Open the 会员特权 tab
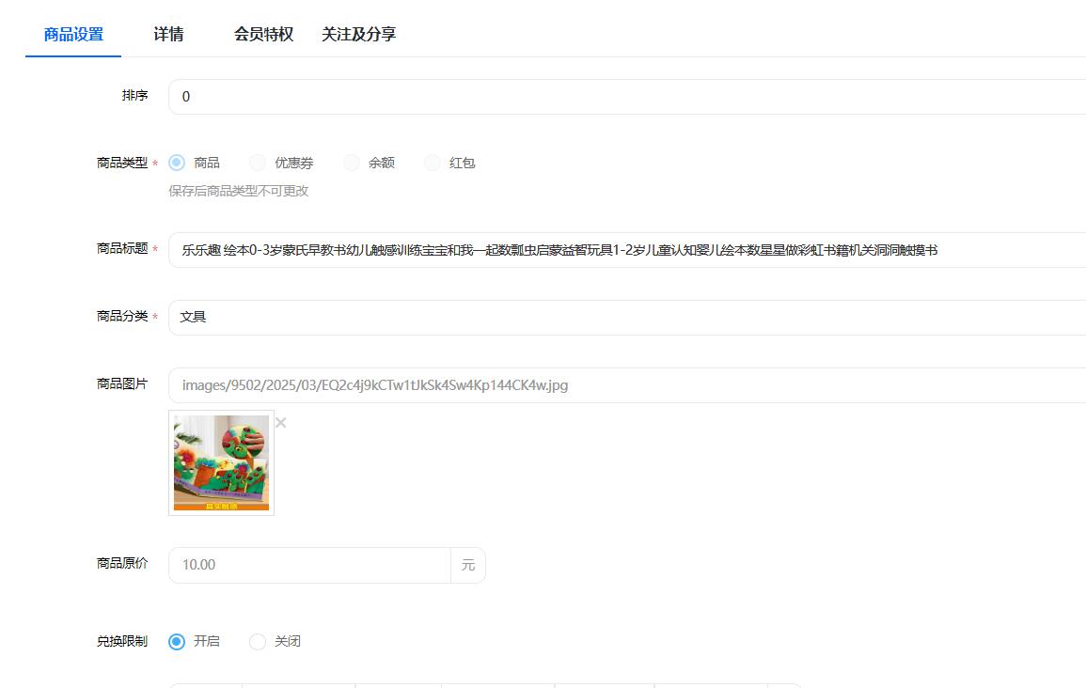Viewport: 1086px width, 688px height. click(x=264, y=34)
